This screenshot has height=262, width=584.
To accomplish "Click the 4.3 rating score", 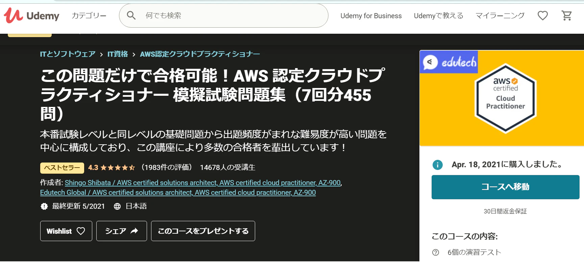I will tap(93, 168).
